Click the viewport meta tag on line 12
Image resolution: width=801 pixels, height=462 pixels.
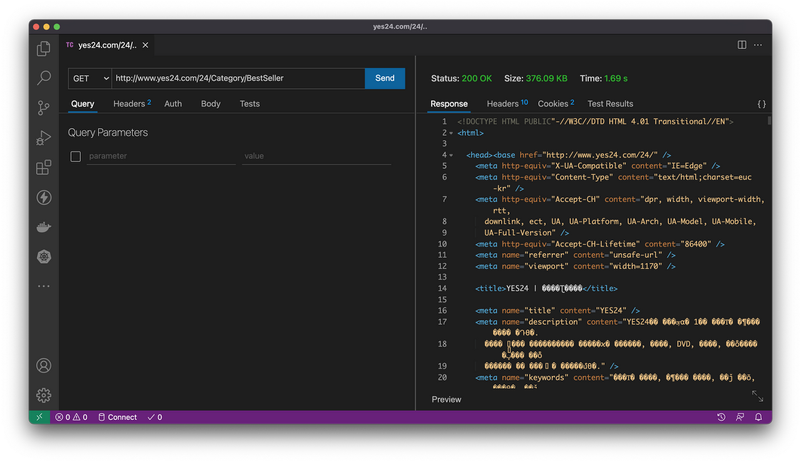point(575,266)
